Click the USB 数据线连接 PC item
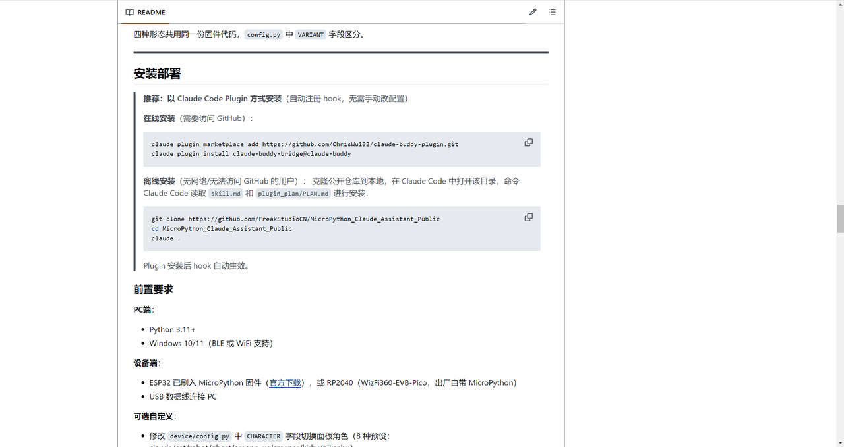The image size is (844, 447). (183, 396)
